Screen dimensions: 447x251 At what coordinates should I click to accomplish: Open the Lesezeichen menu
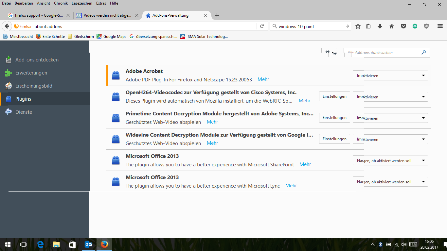[x=82, y=3]
